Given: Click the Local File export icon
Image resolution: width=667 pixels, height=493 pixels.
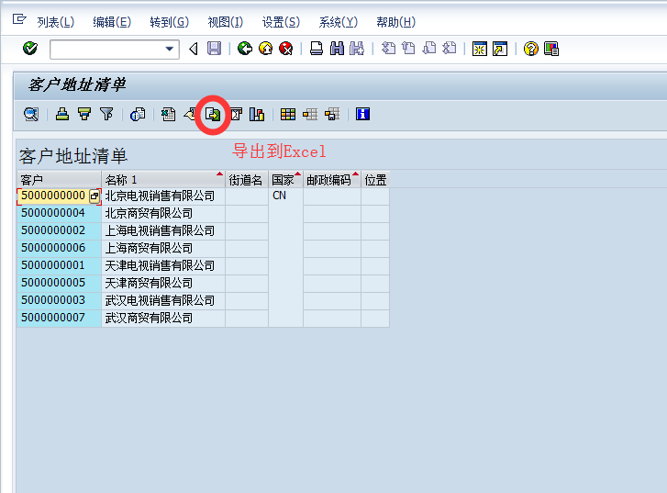Looking at the screenshot, I should click(x=213, y=114).
